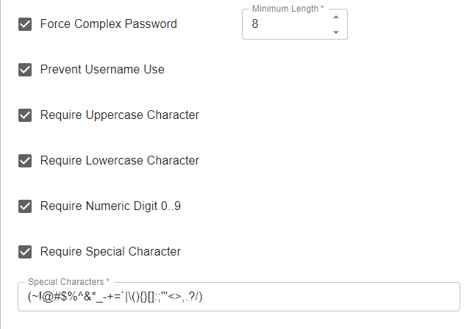This screenshot has height=329, width=475.
Task: Focus the Special Characters text field
Action: coord(331,297)
